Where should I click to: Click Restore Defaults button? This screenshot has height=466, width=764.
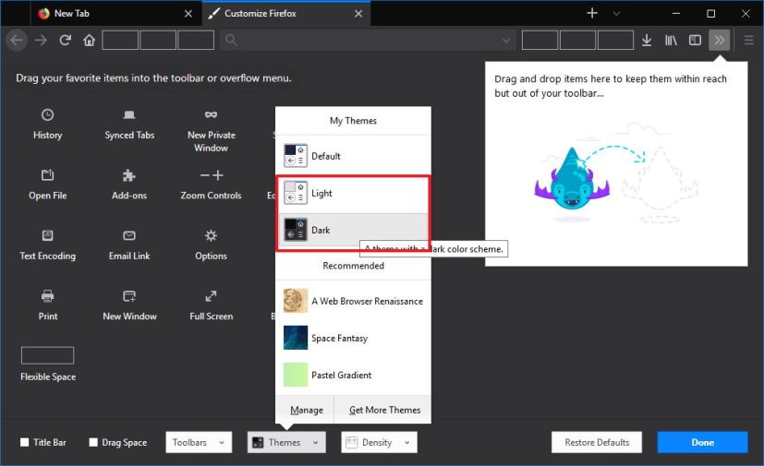click(597, 442)
